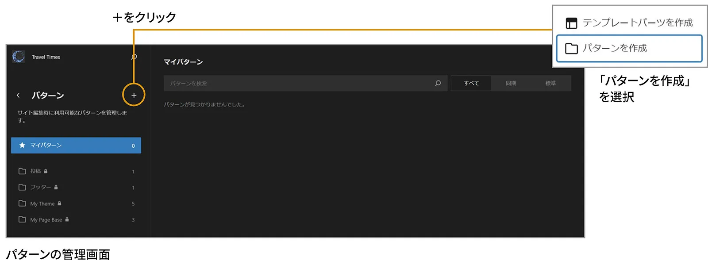Open the My Page Base folder
The width and height of the screenshot is (708, 260).
[46, 220]
